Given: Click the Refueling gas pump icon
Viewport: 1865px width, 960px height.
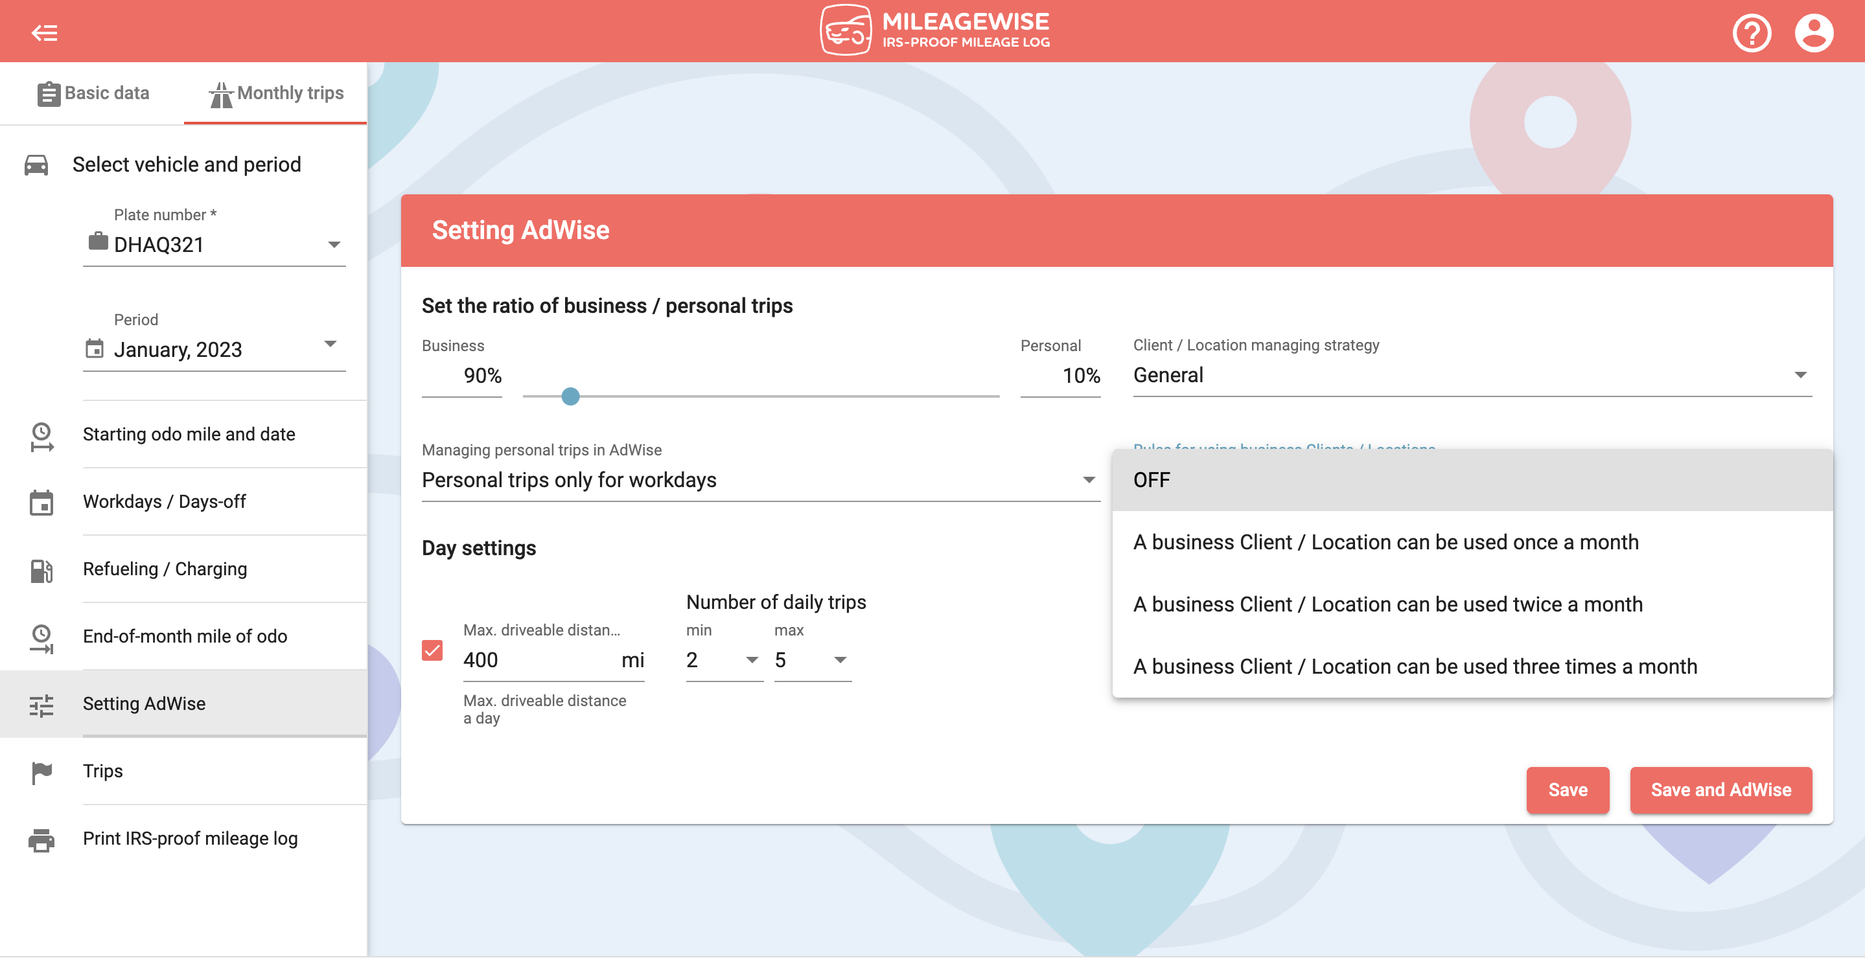Looking at the screenshot, I should pos(41,571).
